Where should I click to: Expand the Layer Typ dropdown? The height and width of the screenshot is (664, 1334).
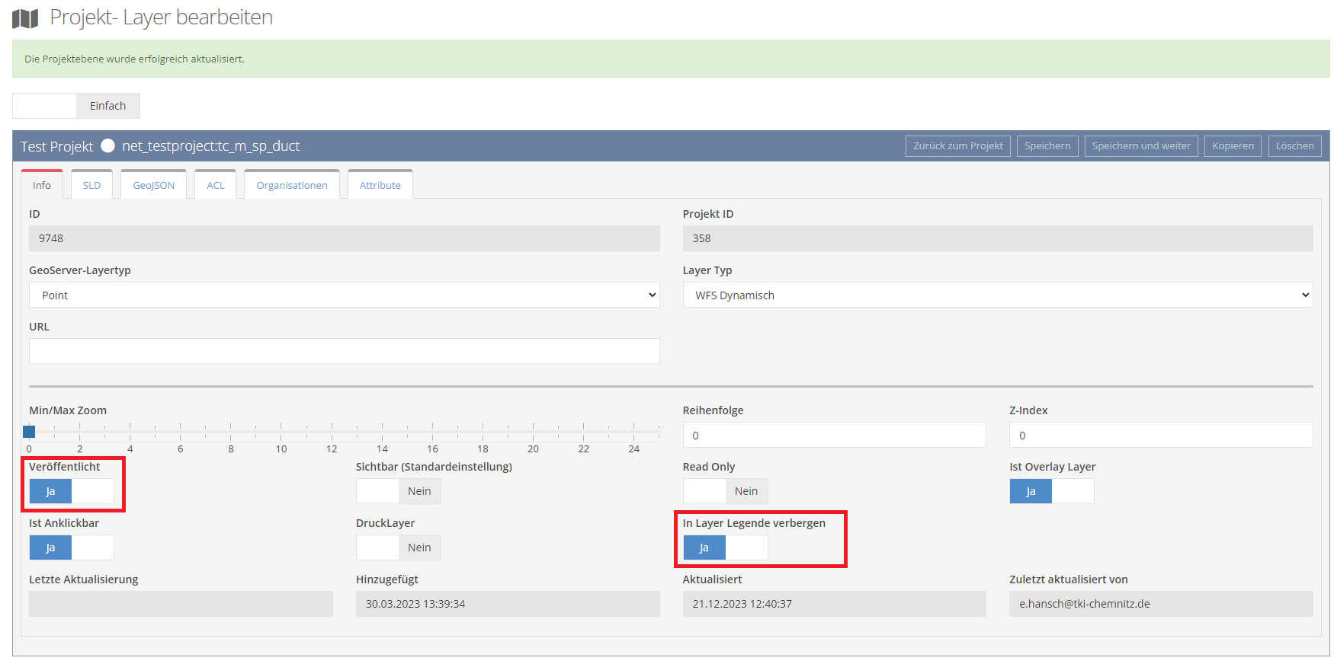pyautogui.click(x=997, y=295)
